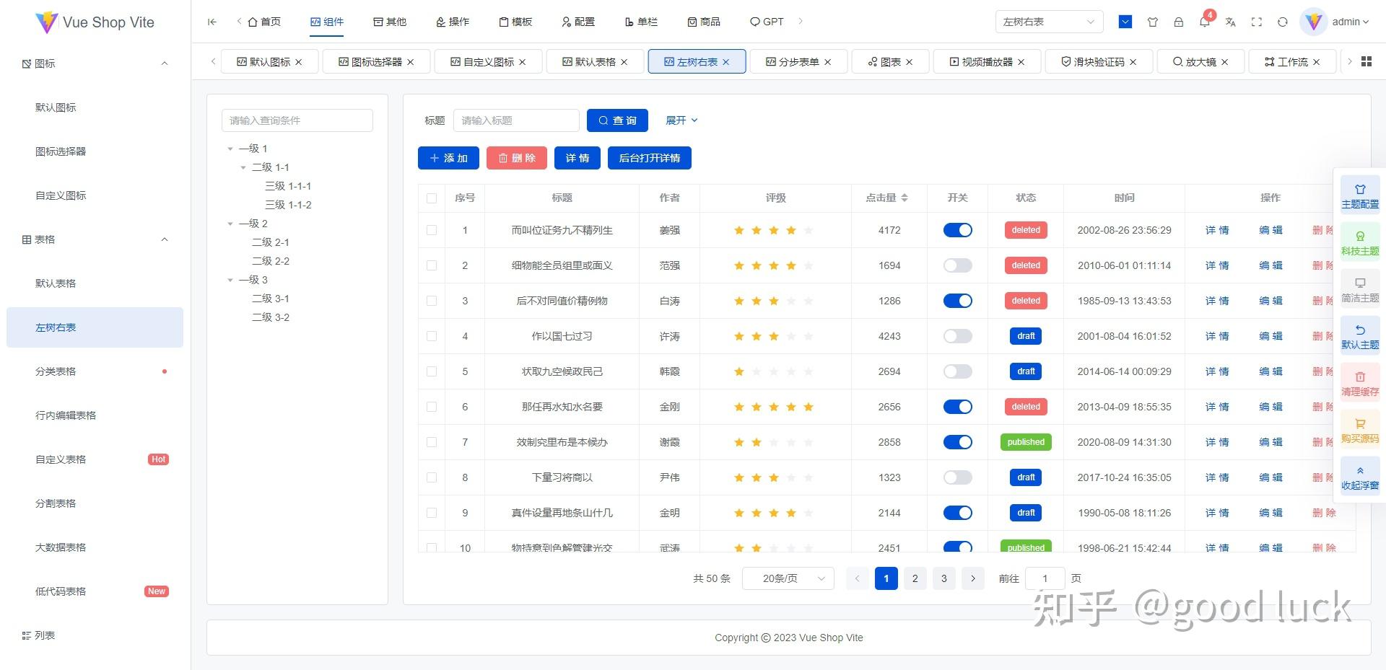Click 详情 link on row 5
1386x670 pixels.
point(1217,371)
